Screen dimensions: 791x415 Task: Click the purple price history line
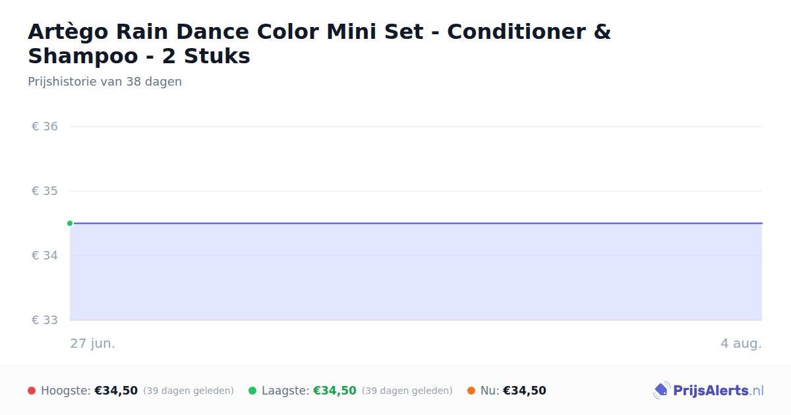pyautogui.click(x=416, y=223)
